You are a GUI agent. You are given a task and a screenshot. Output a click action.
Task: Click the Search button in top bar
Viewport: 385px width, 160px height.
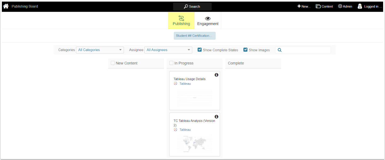(x=192, y=6)
